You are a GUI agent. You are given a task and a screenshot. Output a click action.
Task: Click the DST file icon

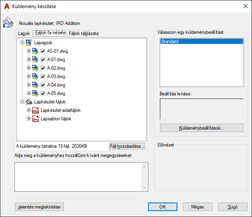click(x=35, y=110)
